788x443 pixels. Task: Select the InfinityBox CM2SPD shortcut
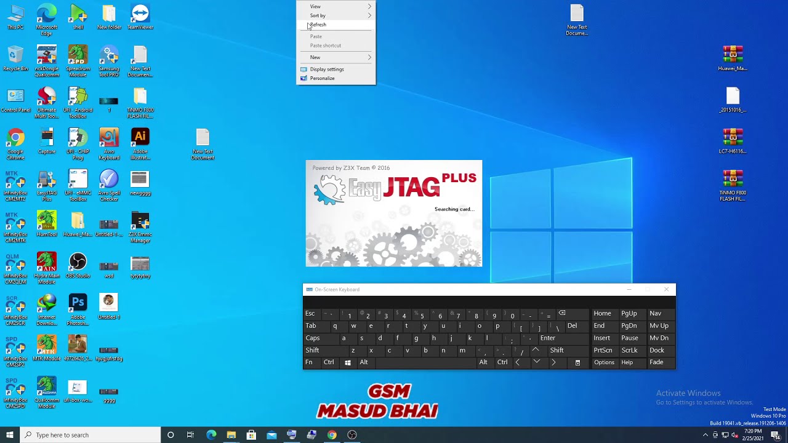click(x=15, y=392)
